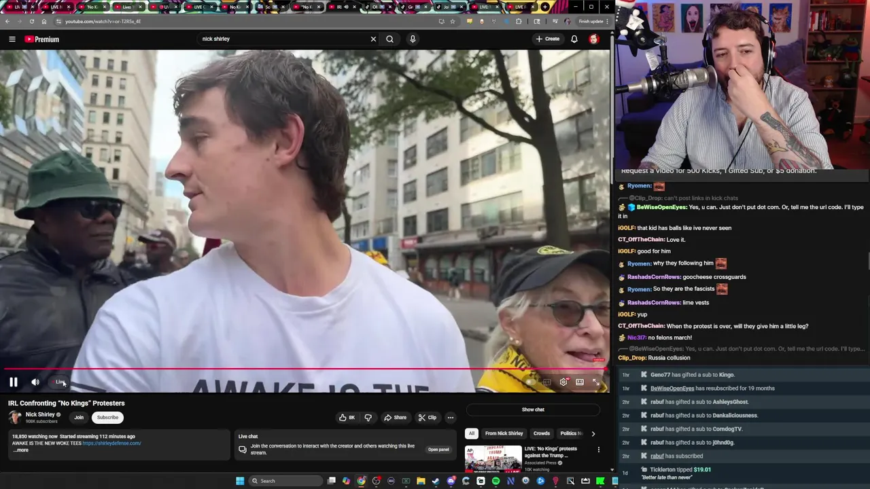The image size is (870, 489).
Task: Start voice search with the microphone
Action: tap(413, 39)
